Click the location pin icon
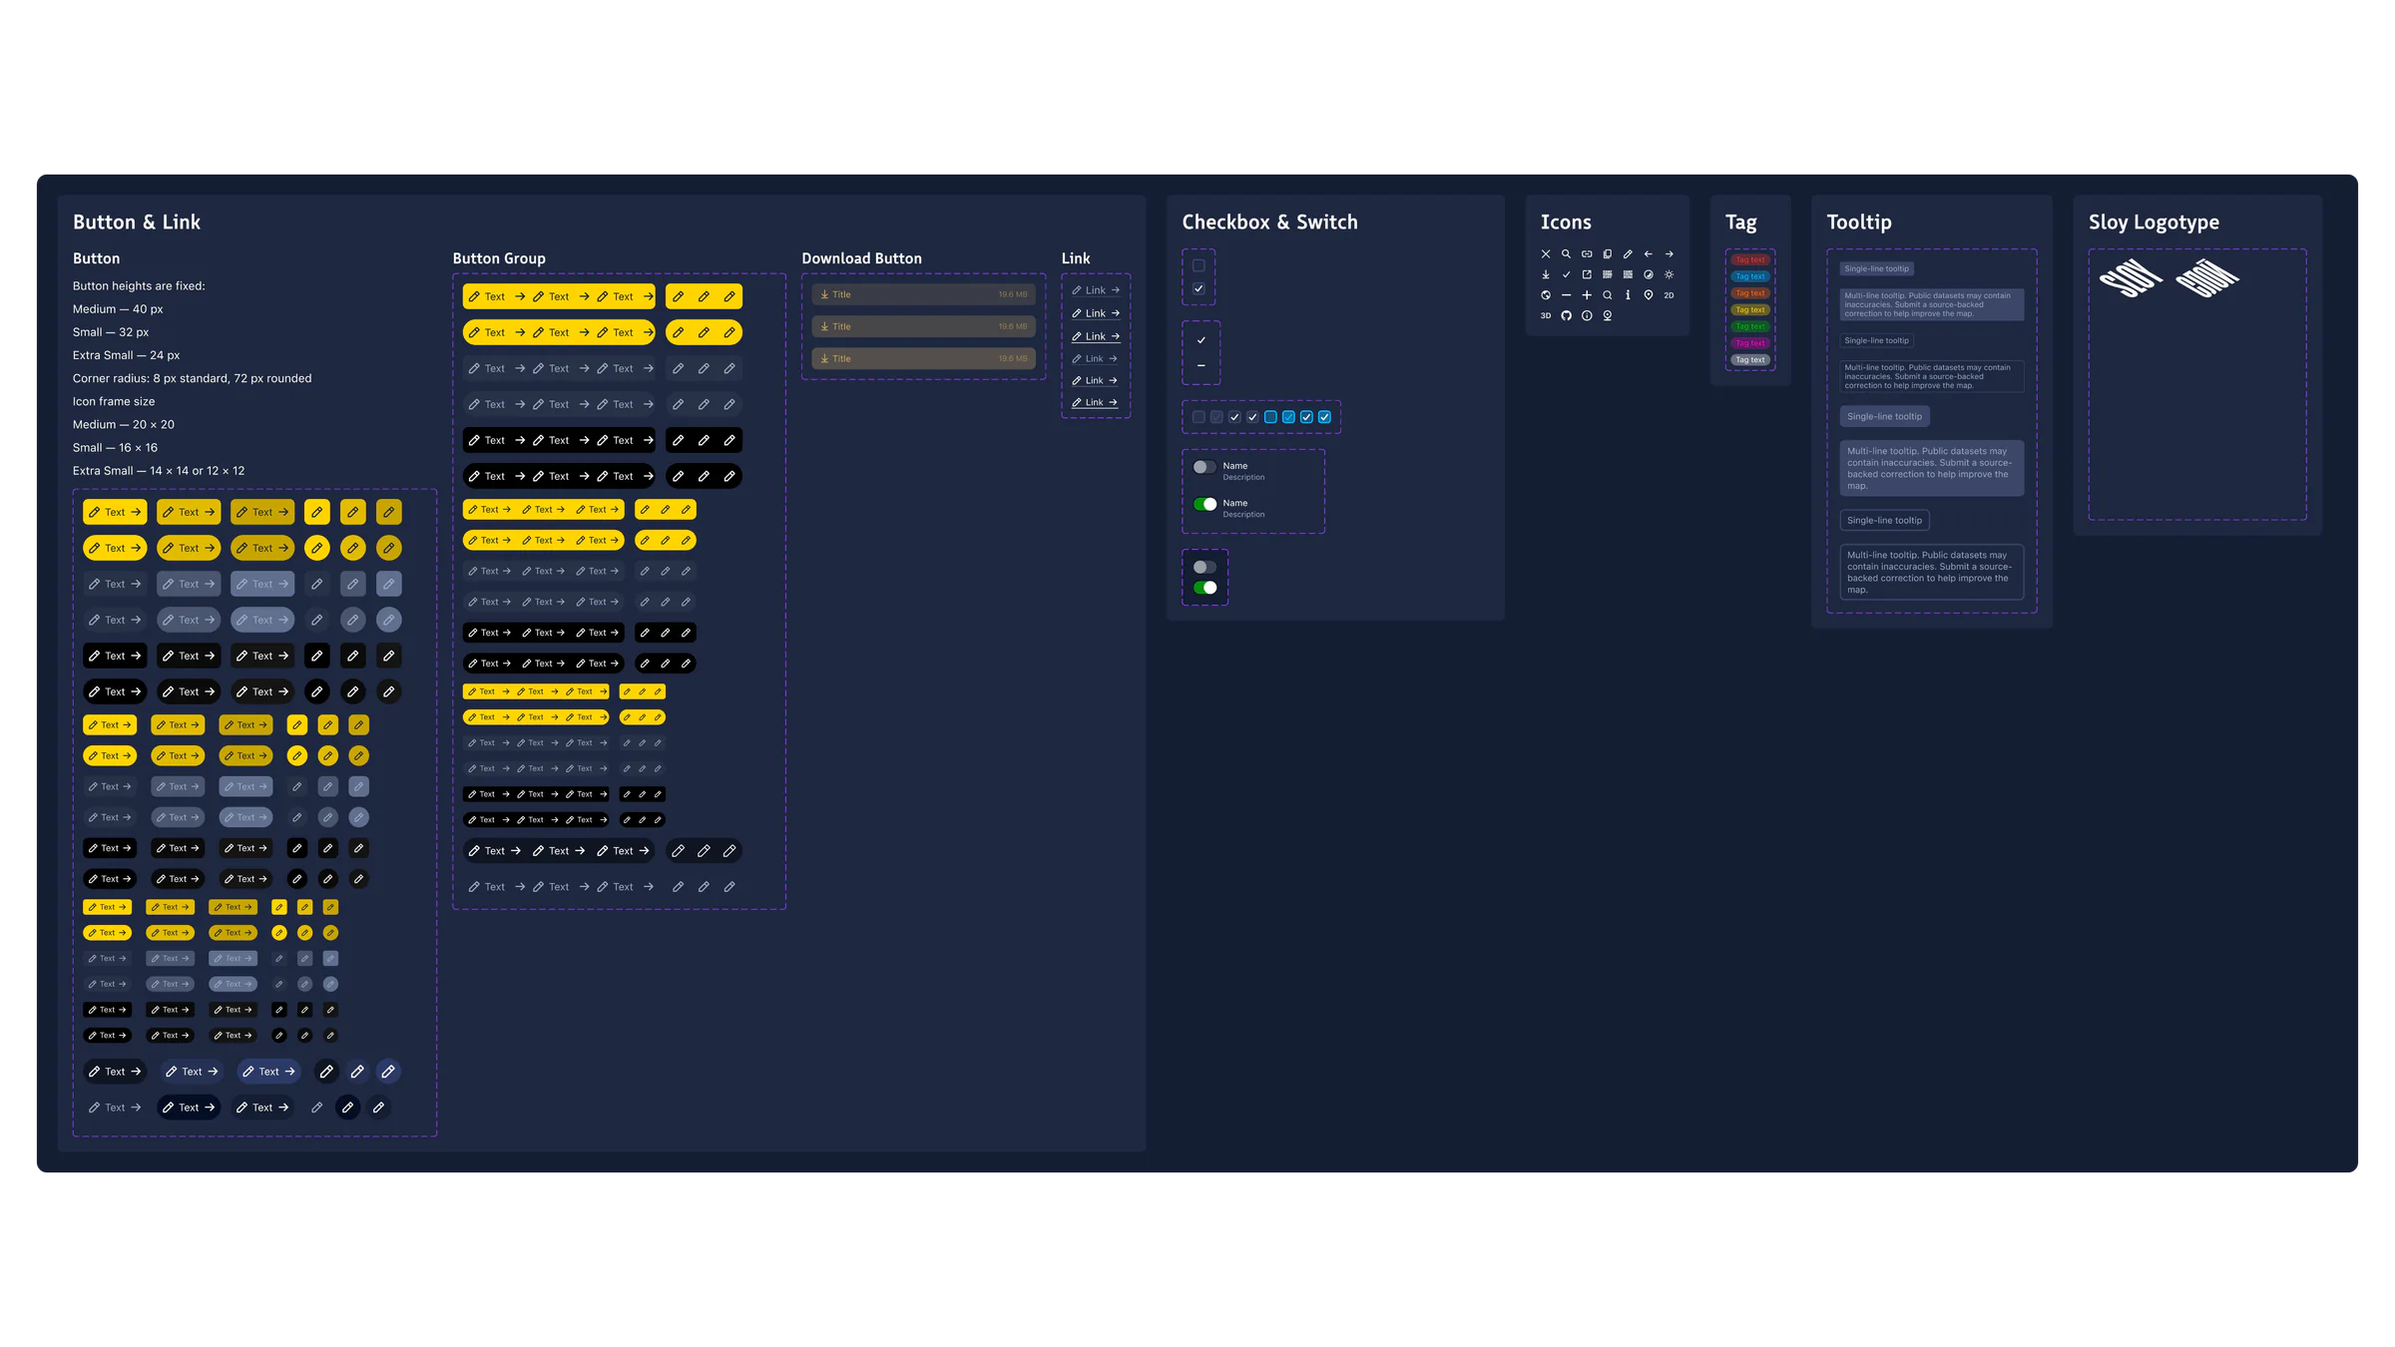 coord(1649,295)
